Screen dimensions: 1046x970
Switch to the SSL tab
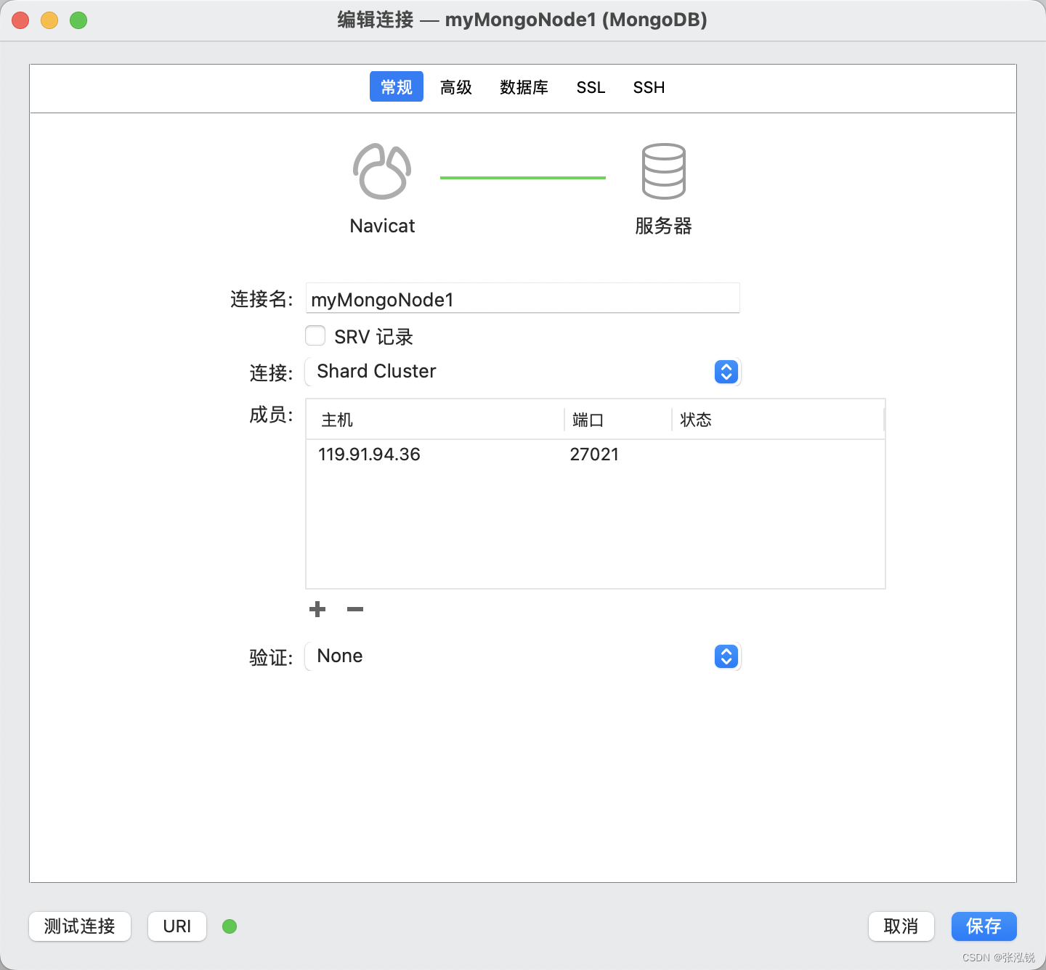point(591,87)
